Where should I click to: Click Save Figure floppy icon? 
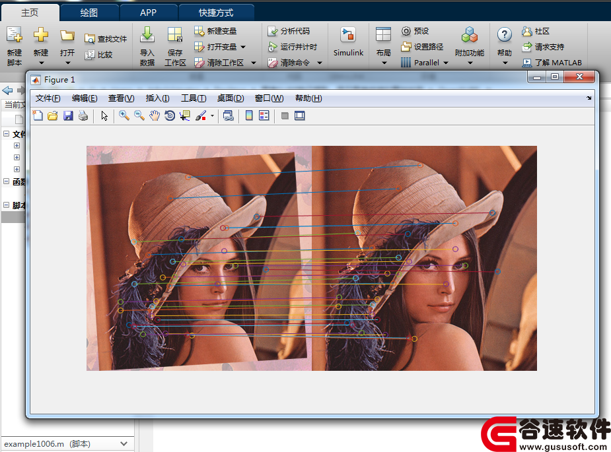(68, 115)
